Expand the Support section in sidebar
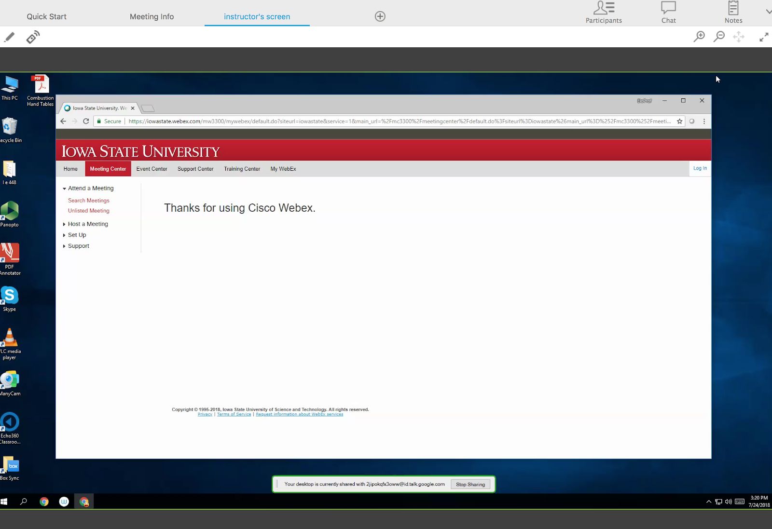The image size is (772, 529). (76, 246)
